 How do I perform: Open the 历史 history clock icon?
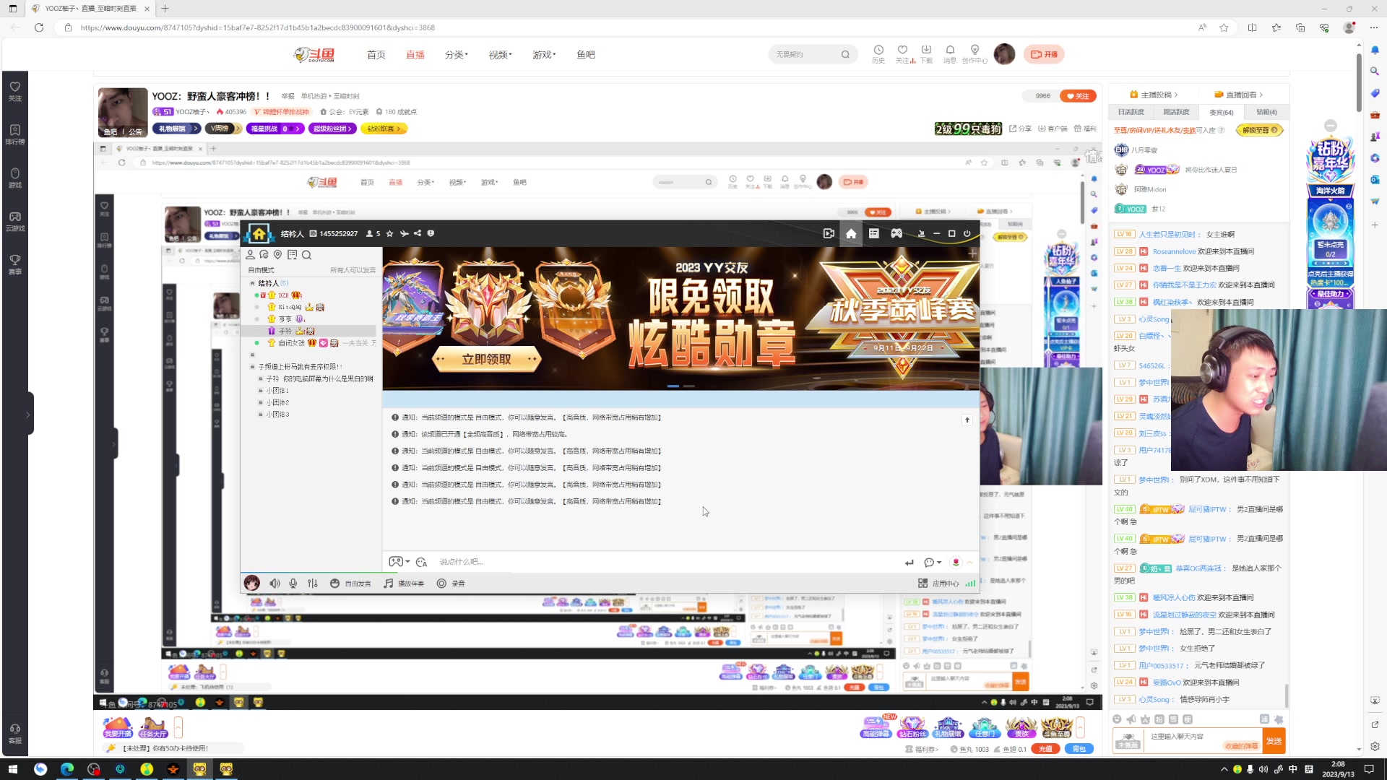click(878, 54)
